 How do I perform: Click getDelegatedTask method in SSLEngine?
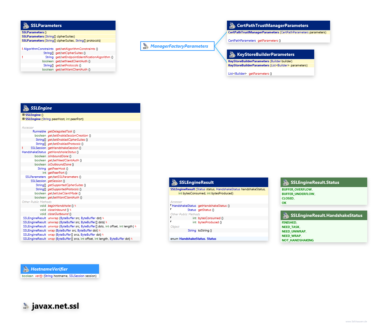[x=60, y=131]
